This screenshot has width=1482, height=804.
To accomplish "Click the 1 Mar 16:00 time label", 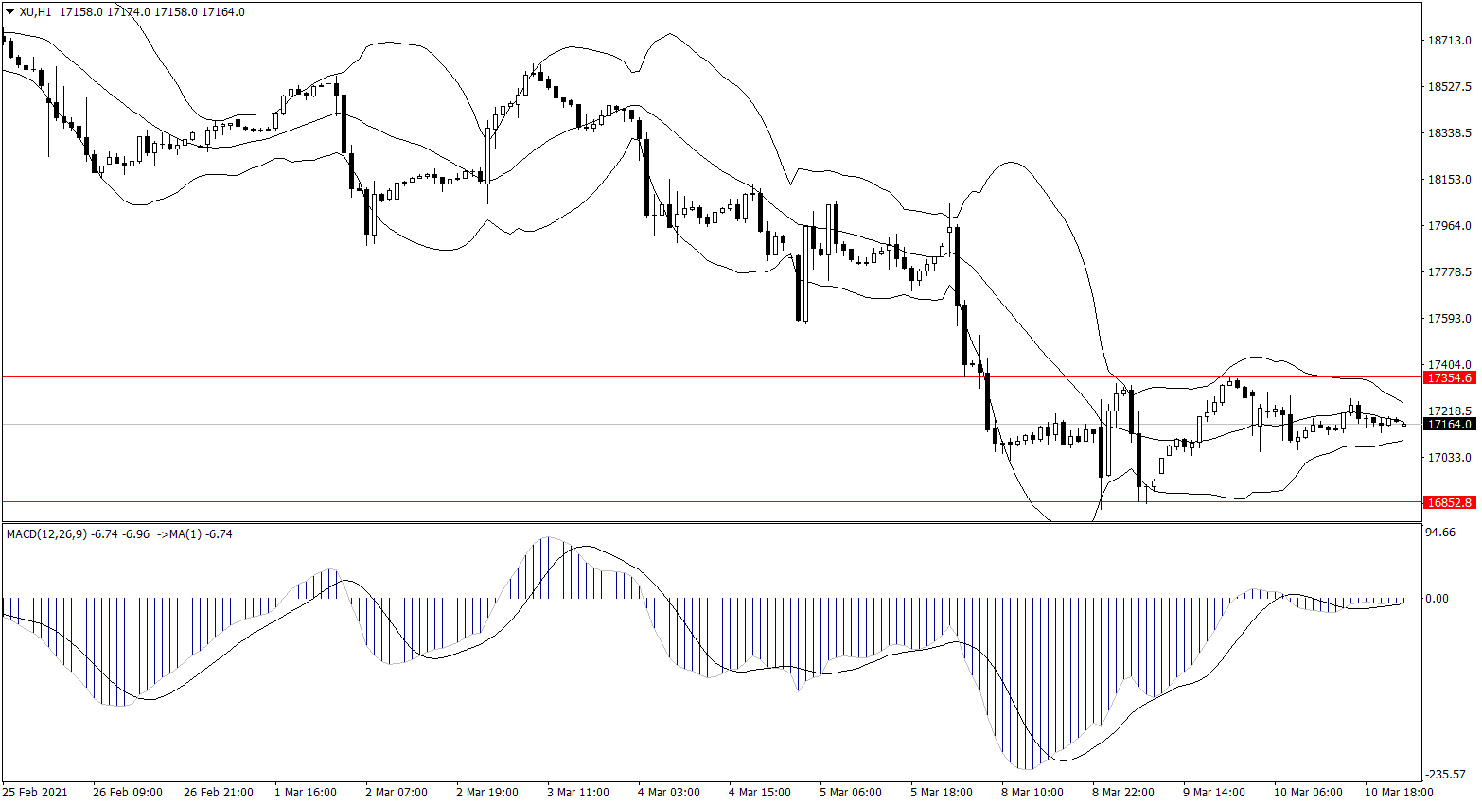I will [305, 792].
